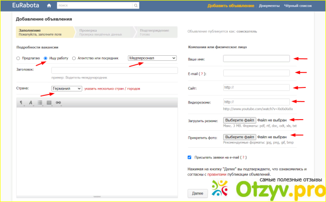
Task: Click the home icon next to EuRabota
Action: click(x=49, y=6)
